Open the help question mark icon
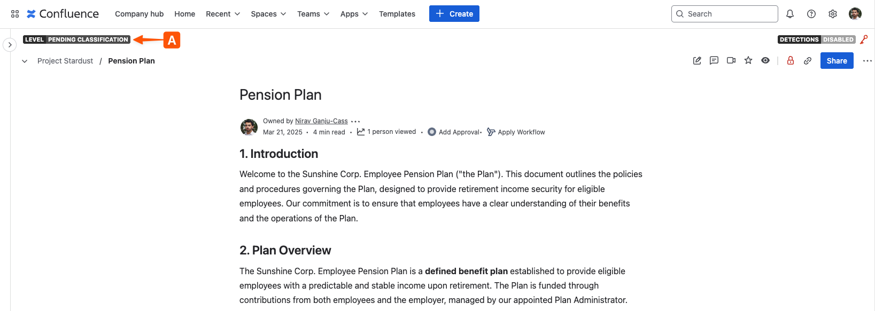Image resolution: width=875 pixels, height=311 pixels. pyautogui.click(x=811, y=14)
